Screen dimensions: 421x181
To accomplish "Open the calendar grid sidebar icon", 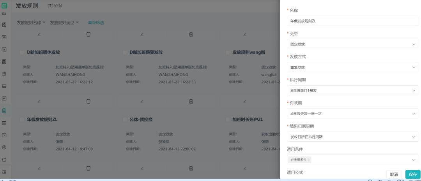I will pos(4,123).
